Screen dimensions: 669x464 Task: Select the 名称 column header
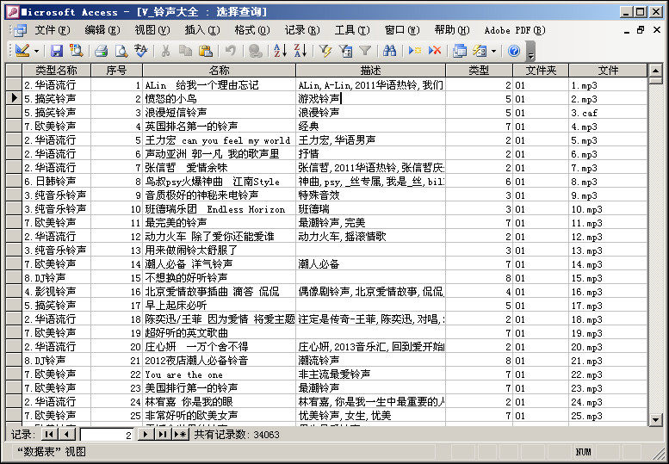click(x=220, y=71)
